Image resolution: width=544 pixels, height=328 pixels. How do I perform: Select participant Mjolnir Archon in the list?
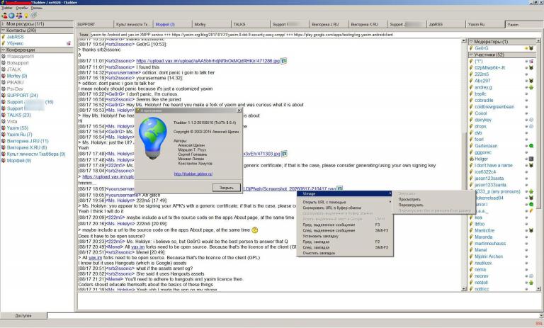click(x=489, y=256)
